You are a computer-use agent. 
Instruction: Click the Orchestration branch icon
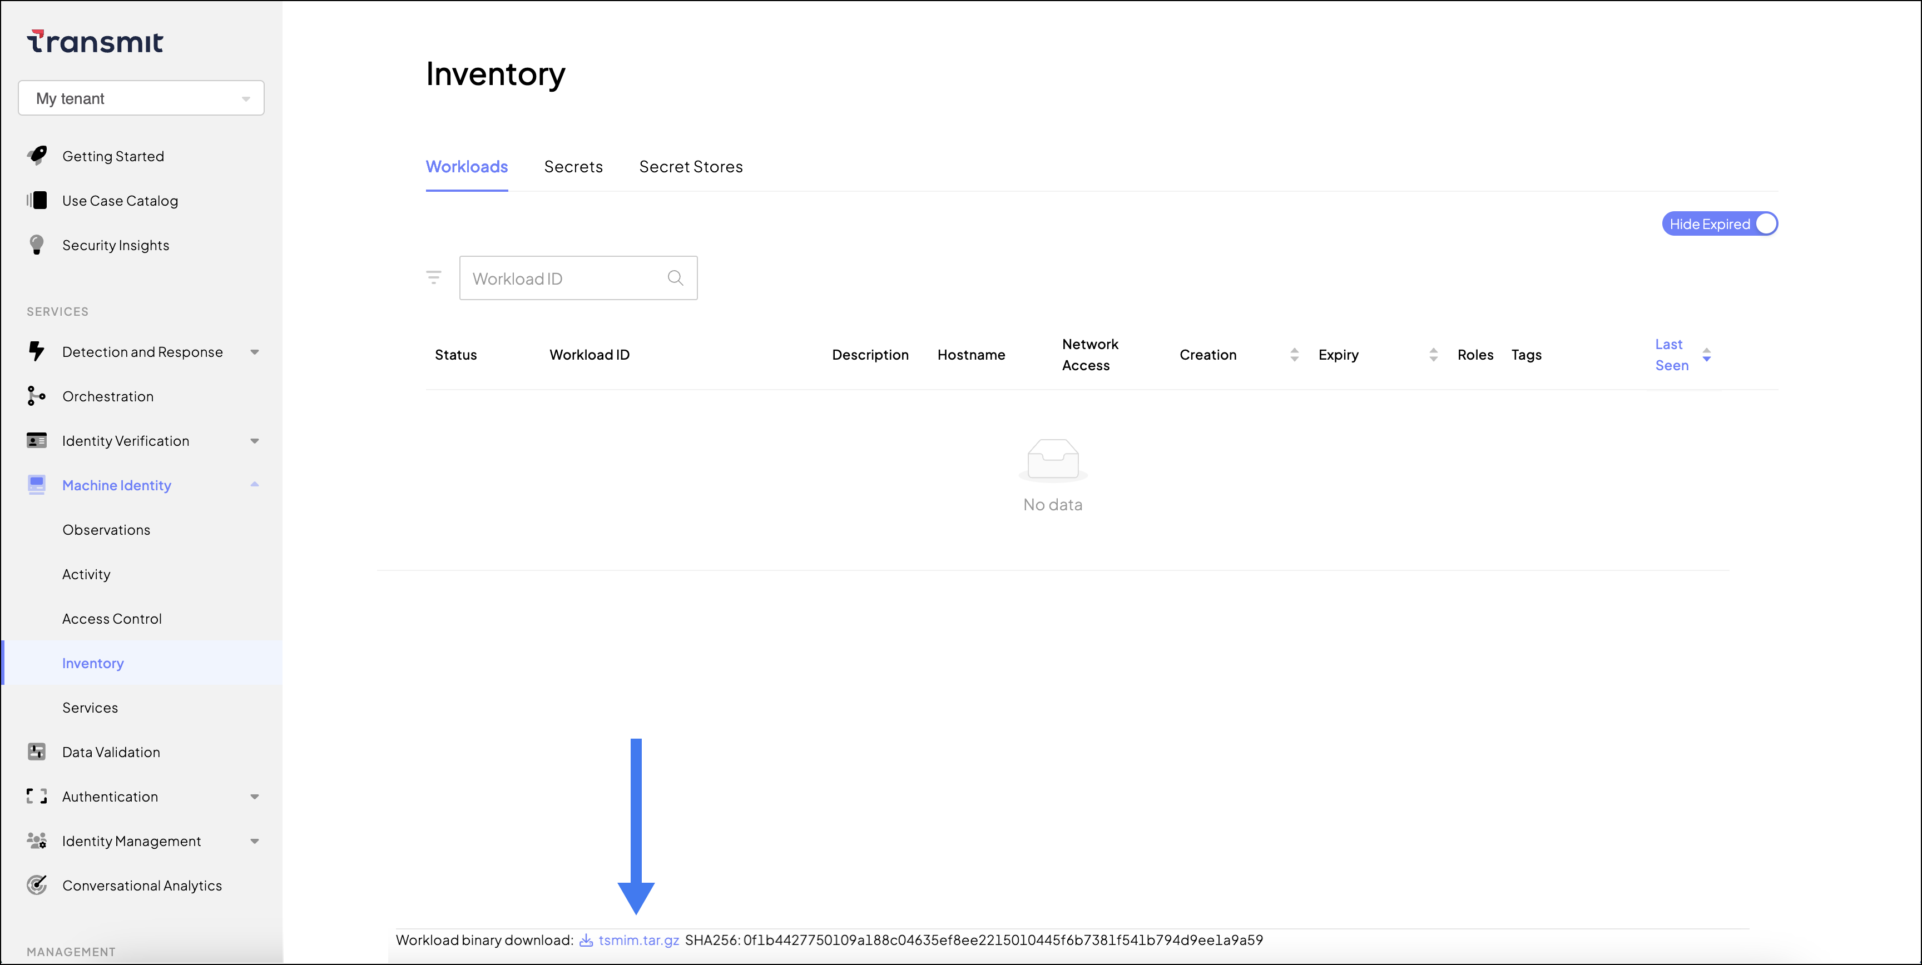(37, 396)
